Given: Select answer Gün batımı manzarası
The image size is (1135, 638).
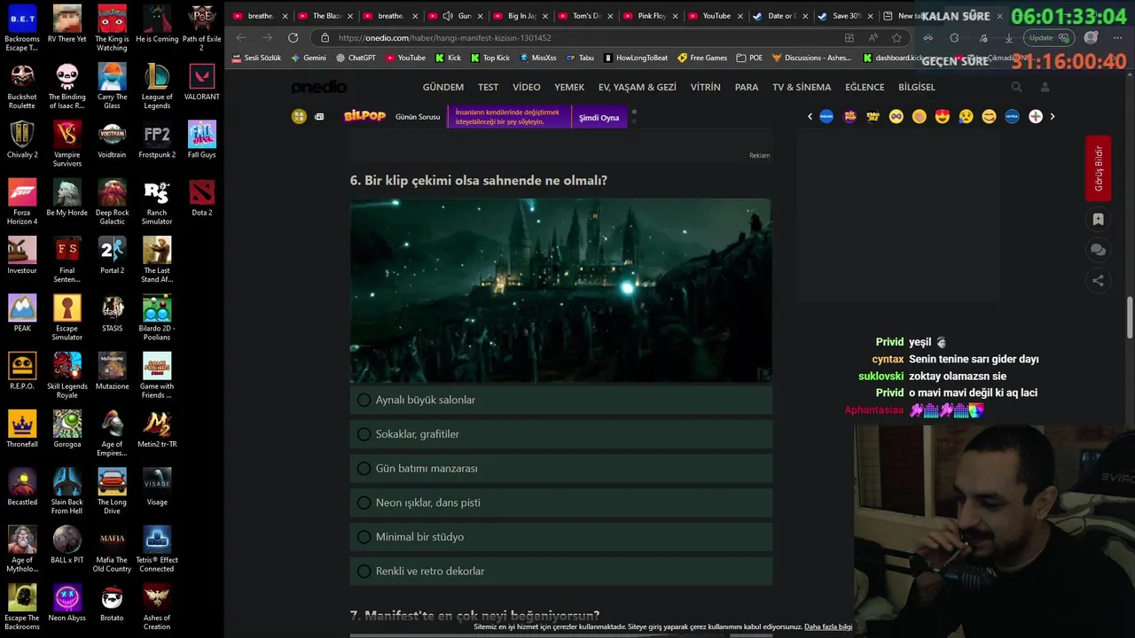Looking at the screenshot, I should tap(560, 468).
